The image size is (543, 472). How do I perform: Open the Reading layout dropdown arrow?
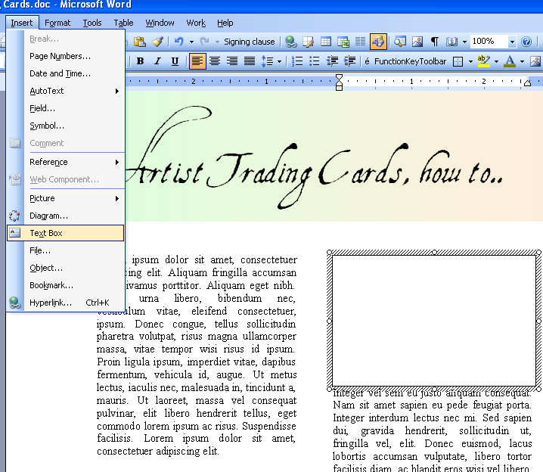coord(464,42)
